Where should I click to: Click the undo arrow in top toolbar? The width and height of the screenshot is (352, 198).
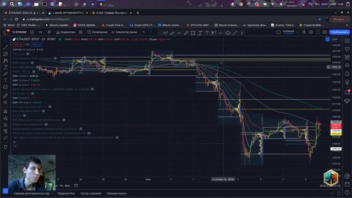144,32
